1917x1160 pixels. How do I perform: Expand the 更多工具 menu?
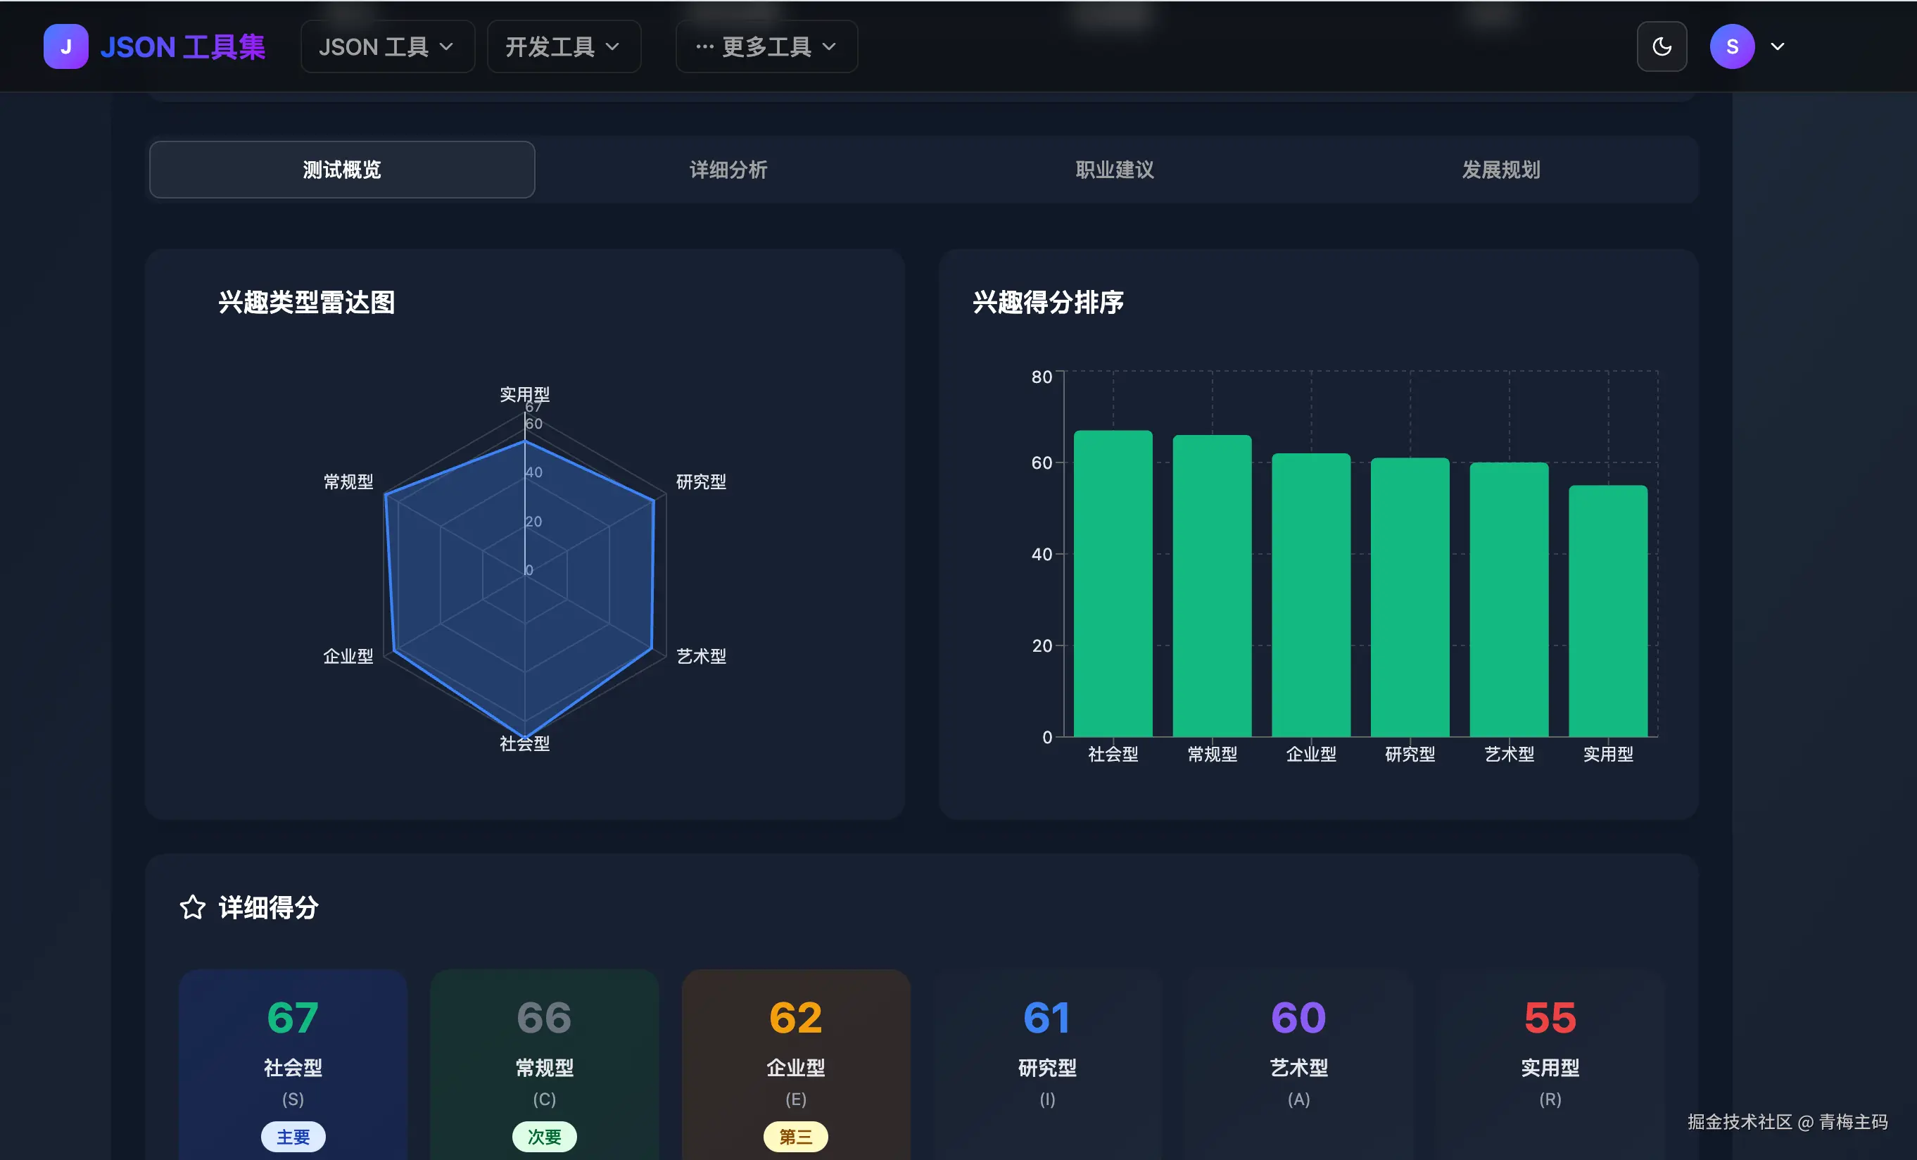click(766, 46)
